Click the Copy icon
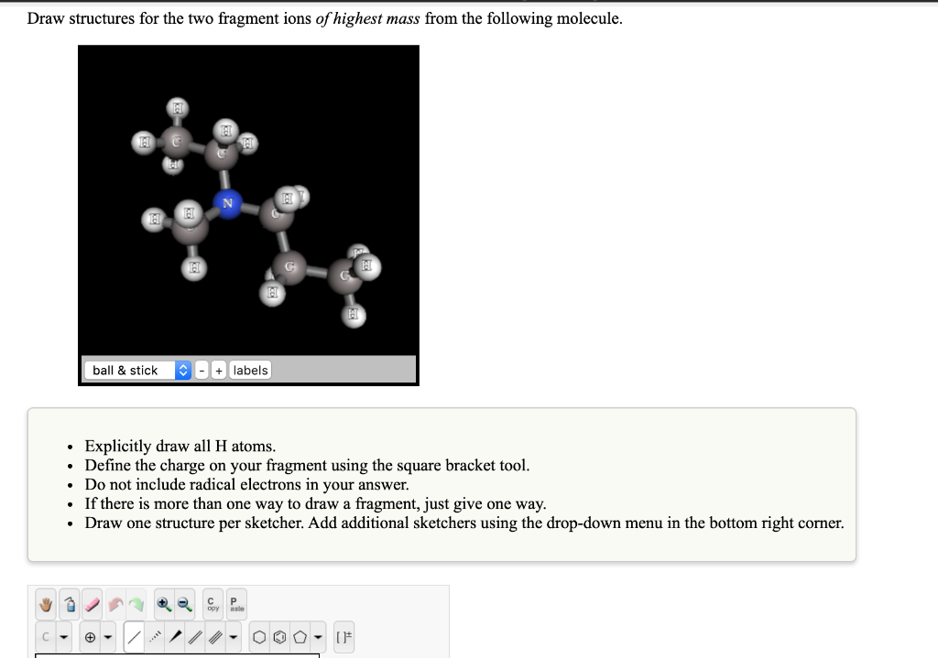Image resolution: width=938 pixels, height=658 pixels. [x=212, y=603]
